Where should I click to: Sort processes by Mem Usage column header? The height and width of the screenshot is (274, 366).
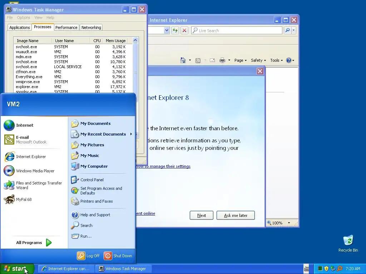[x=115, y=41]
